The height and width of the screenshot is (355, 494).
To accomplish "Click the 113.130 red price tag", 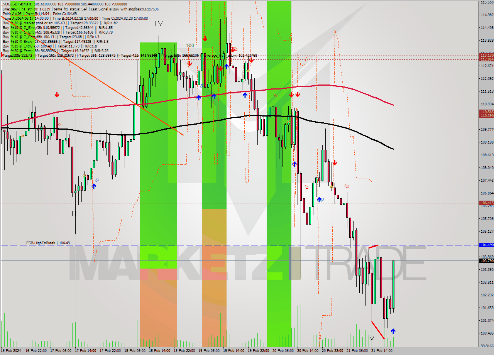I will [x=486, y=56].
